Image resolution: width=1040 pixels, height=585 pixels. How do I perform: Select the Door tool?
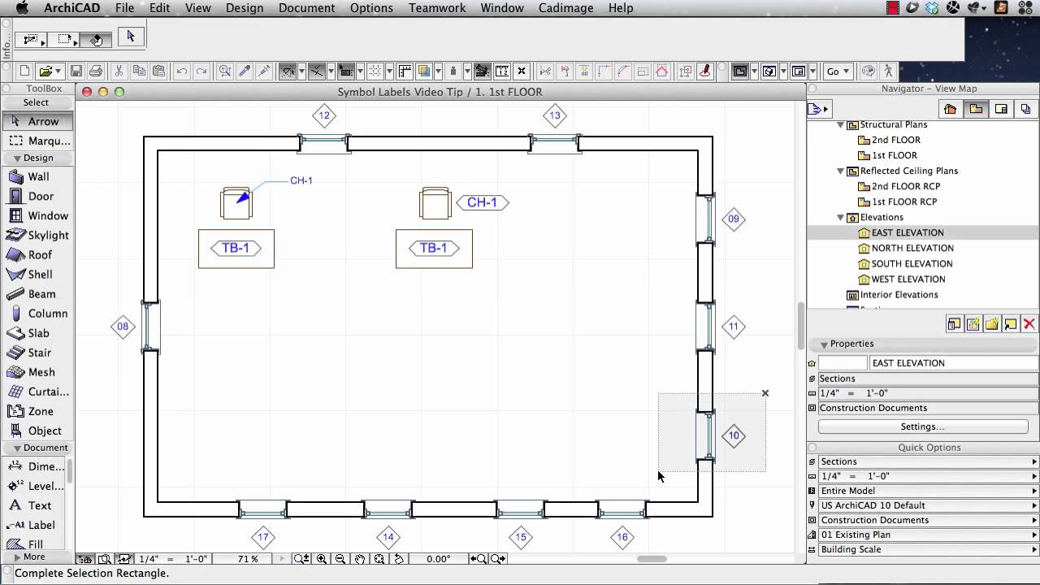coord(37,196)
